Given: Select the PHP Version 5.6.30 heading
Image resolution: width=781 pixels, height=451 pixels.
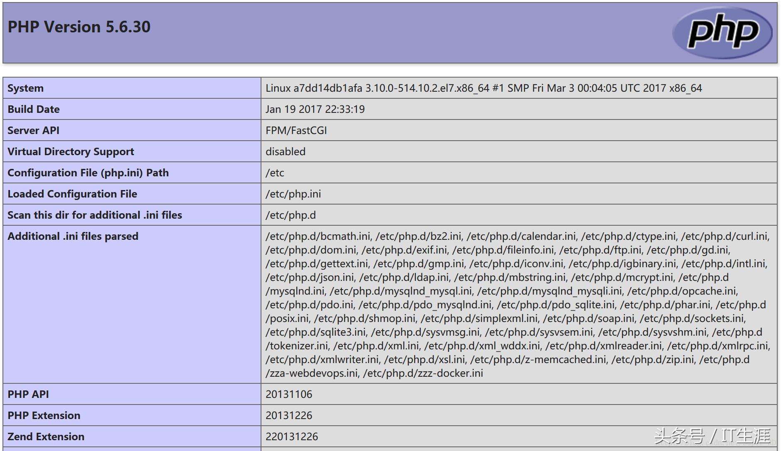Looking at the screenshot, I should pos(79,27).
